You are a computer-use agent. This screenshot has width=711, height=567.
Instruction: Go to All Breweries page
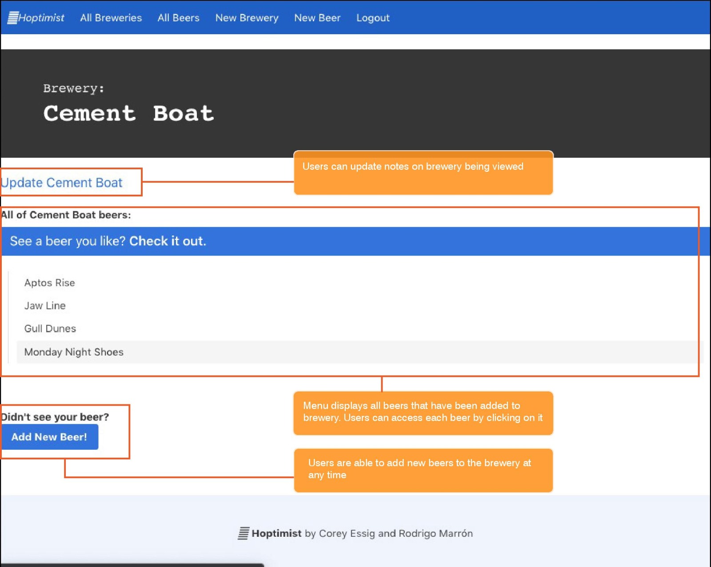click(x=111, y=18)
